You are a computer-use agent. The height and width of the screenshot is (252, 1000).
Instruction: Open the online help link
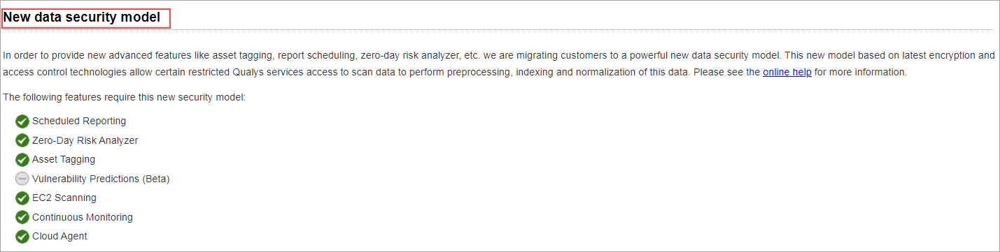787,72
